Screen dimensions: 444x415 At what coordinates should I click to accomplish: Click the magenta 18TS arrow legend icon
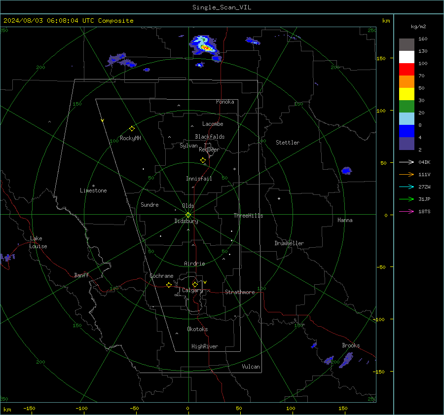[407, 211]
